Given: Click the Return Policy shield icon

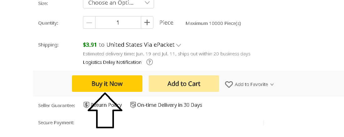Looking at the screenshot, I should [86, 105].
